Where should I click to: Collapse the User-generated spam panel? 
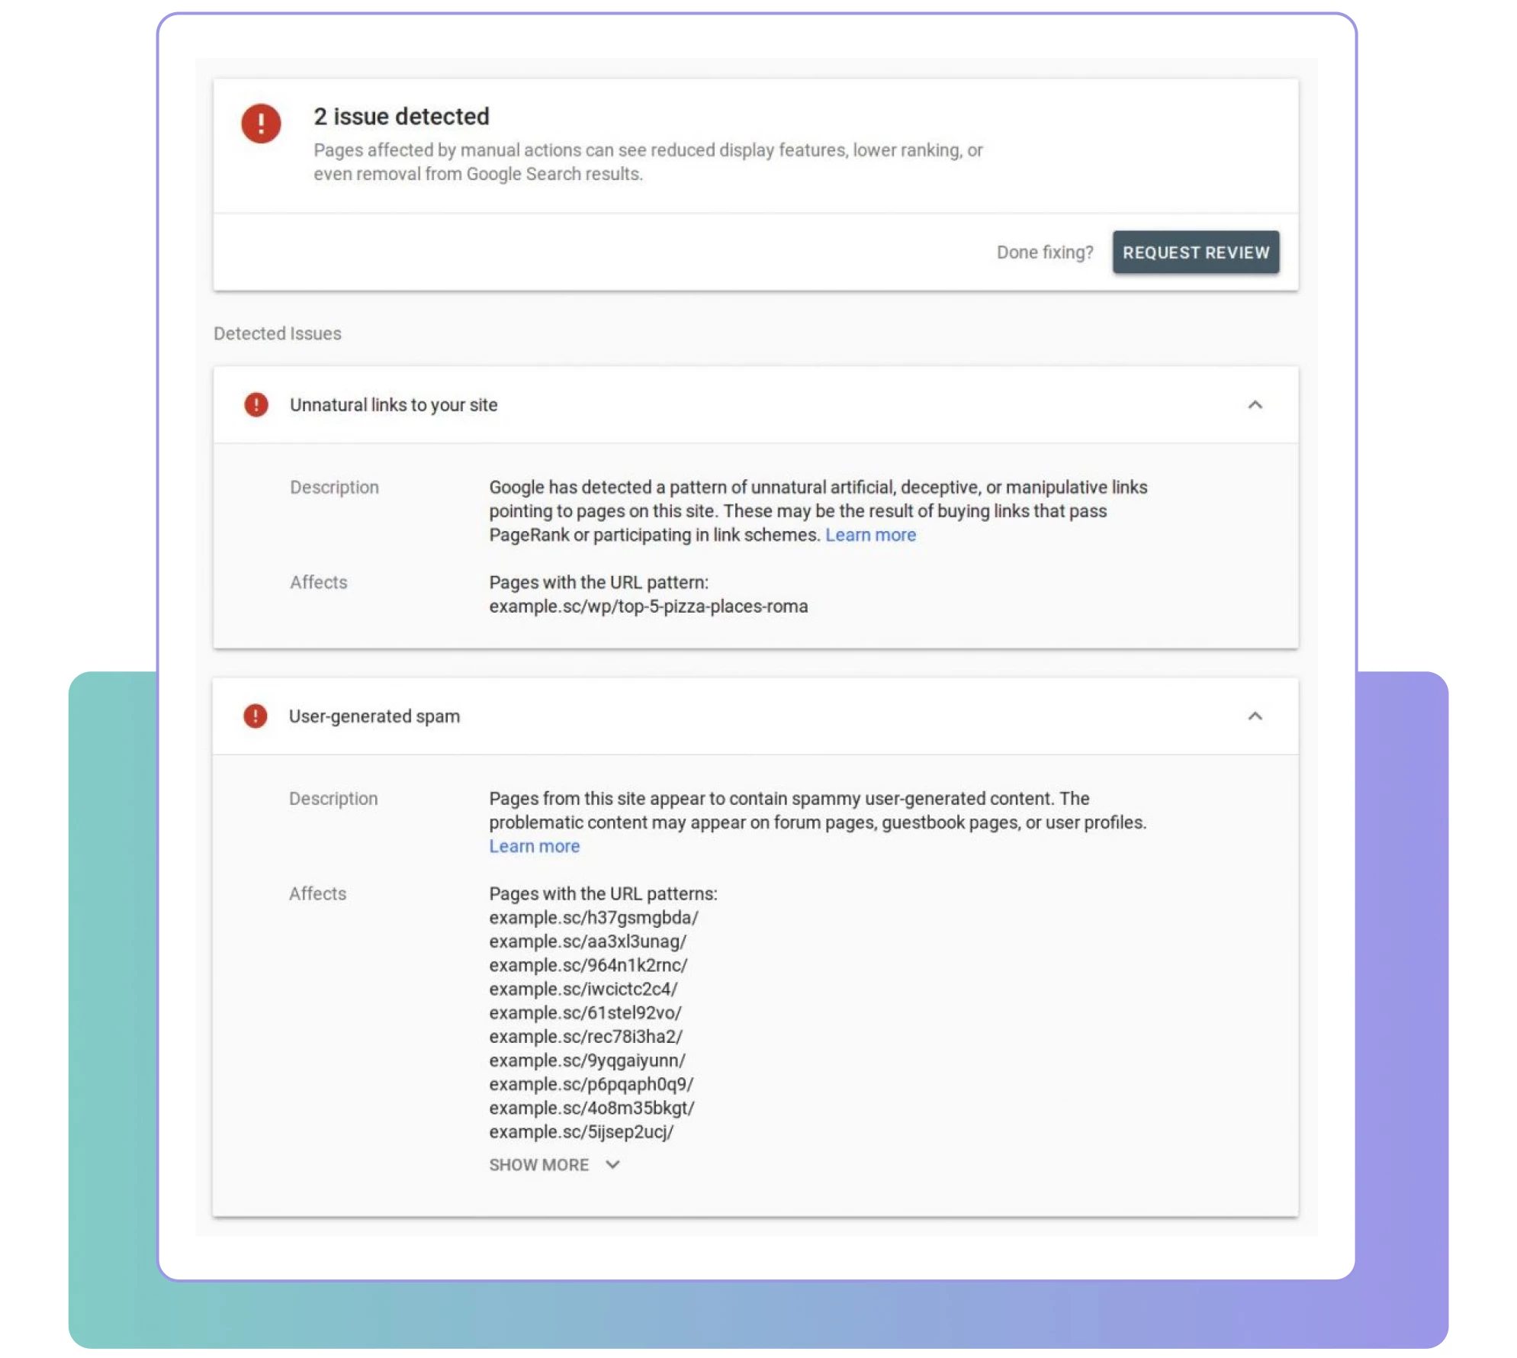click(1254, 716)
